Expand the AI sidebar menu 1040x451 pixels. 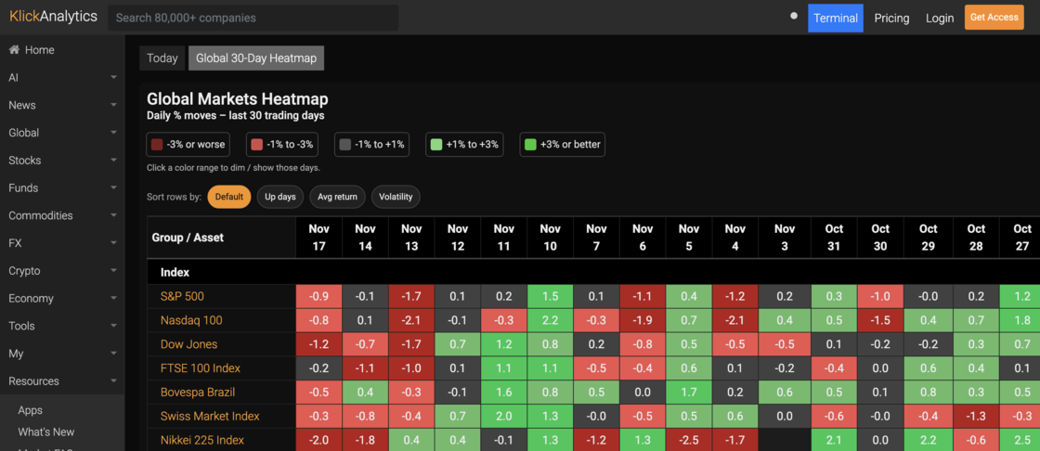coord(62,78)
